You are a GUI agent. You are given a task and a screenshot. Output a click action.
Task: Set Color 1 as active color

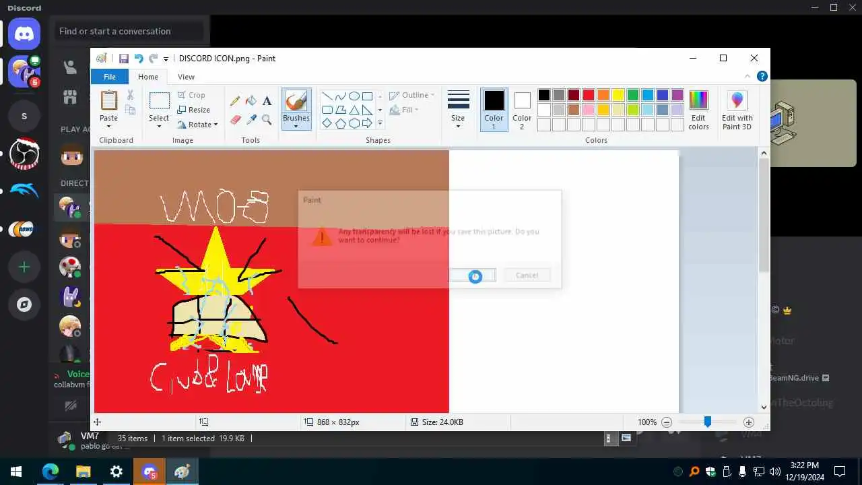coord(494,110)
